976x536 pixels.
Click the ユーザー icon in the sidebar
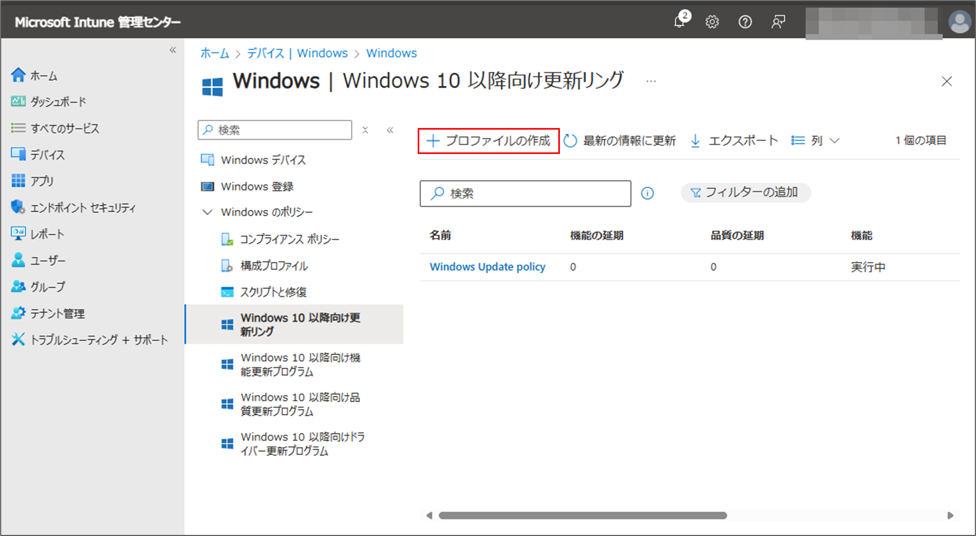pyautogui.click(x=19, y=260)
